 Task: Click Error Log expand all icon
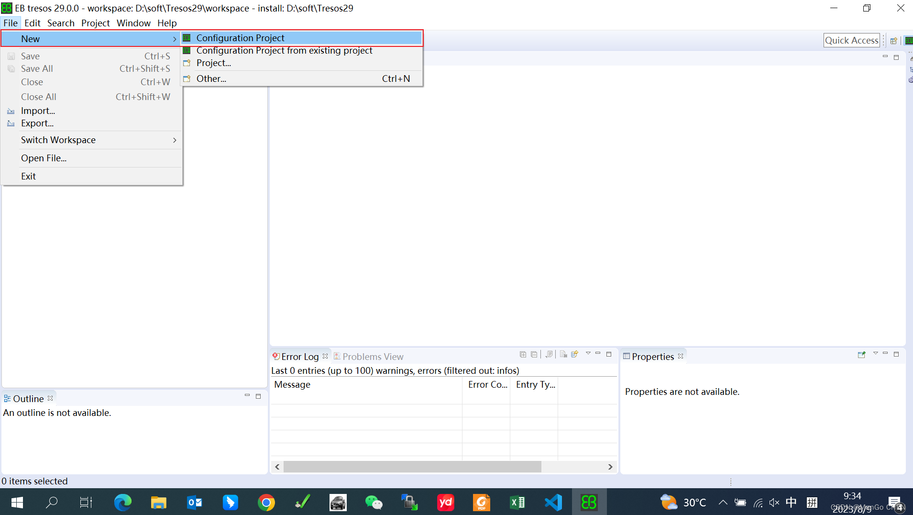point(523,354)
